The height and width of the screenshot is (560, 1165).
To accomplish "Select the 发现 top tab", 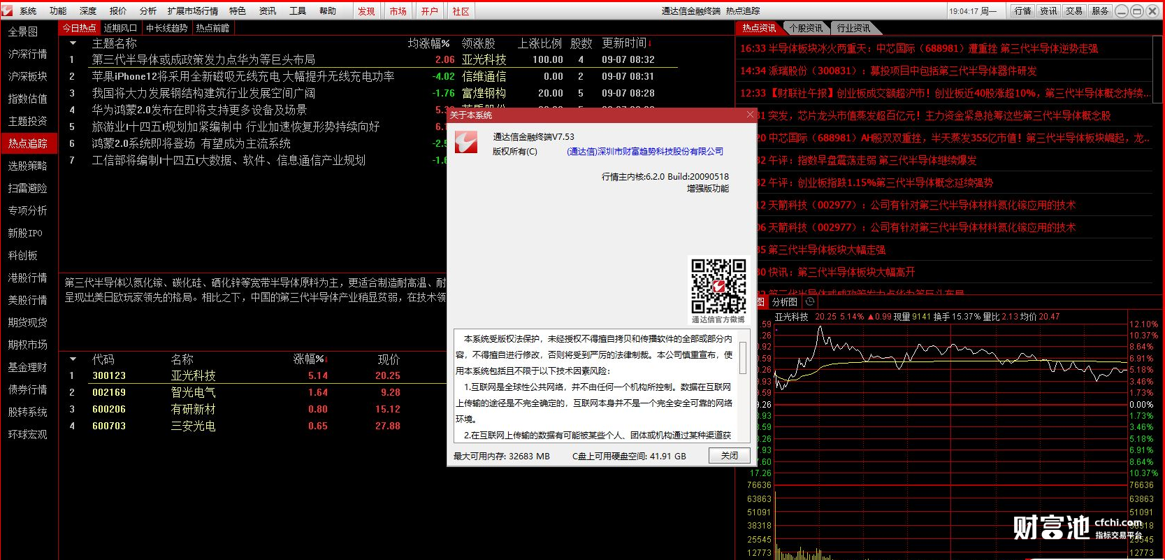I will tap(366, 11).
